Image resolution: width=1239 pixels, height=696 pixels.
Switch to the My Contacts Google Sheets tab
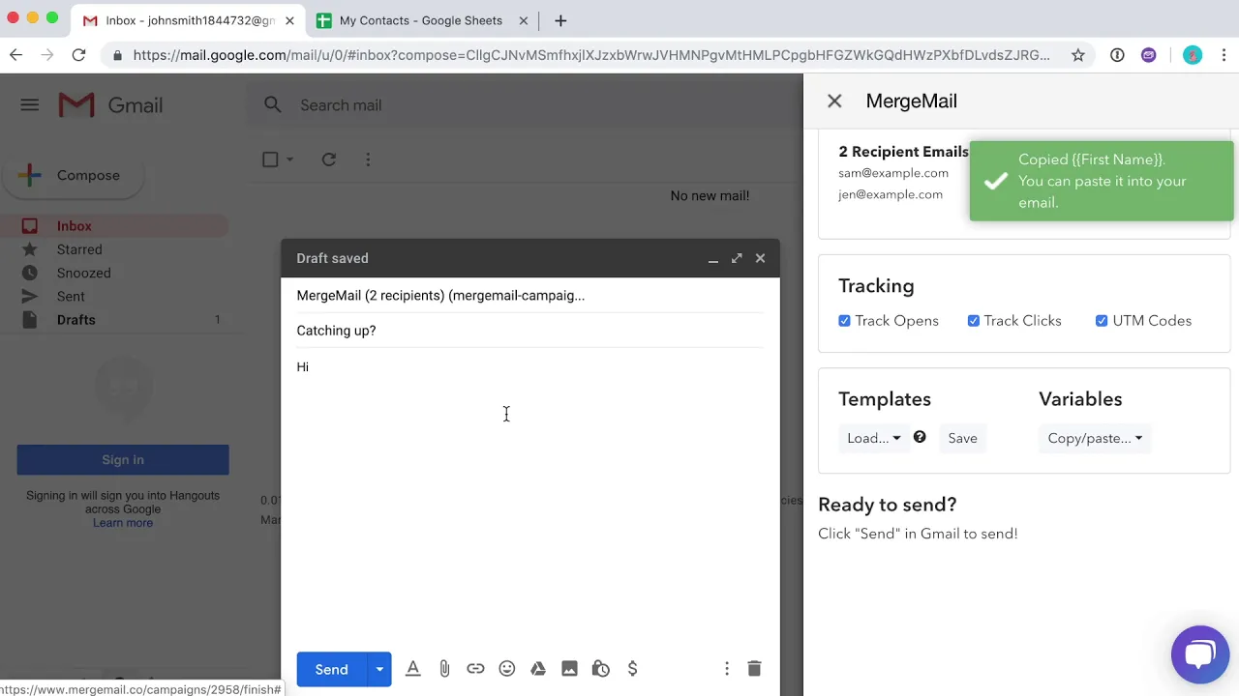click(421, 20)
